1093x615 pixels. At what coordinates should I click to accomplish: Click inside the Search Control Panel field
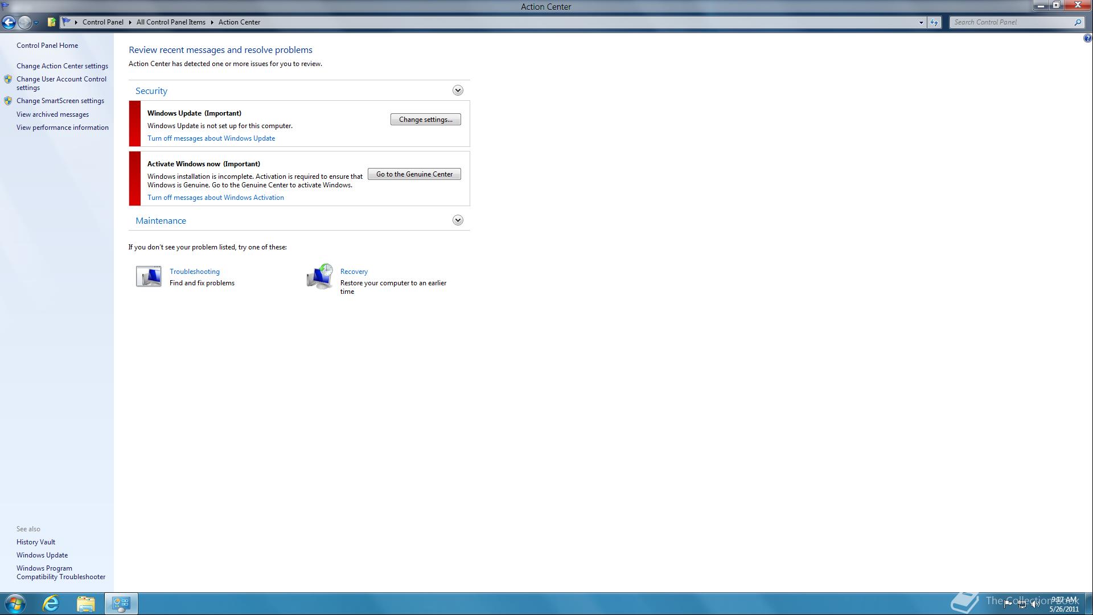[x=1013, y=22]
